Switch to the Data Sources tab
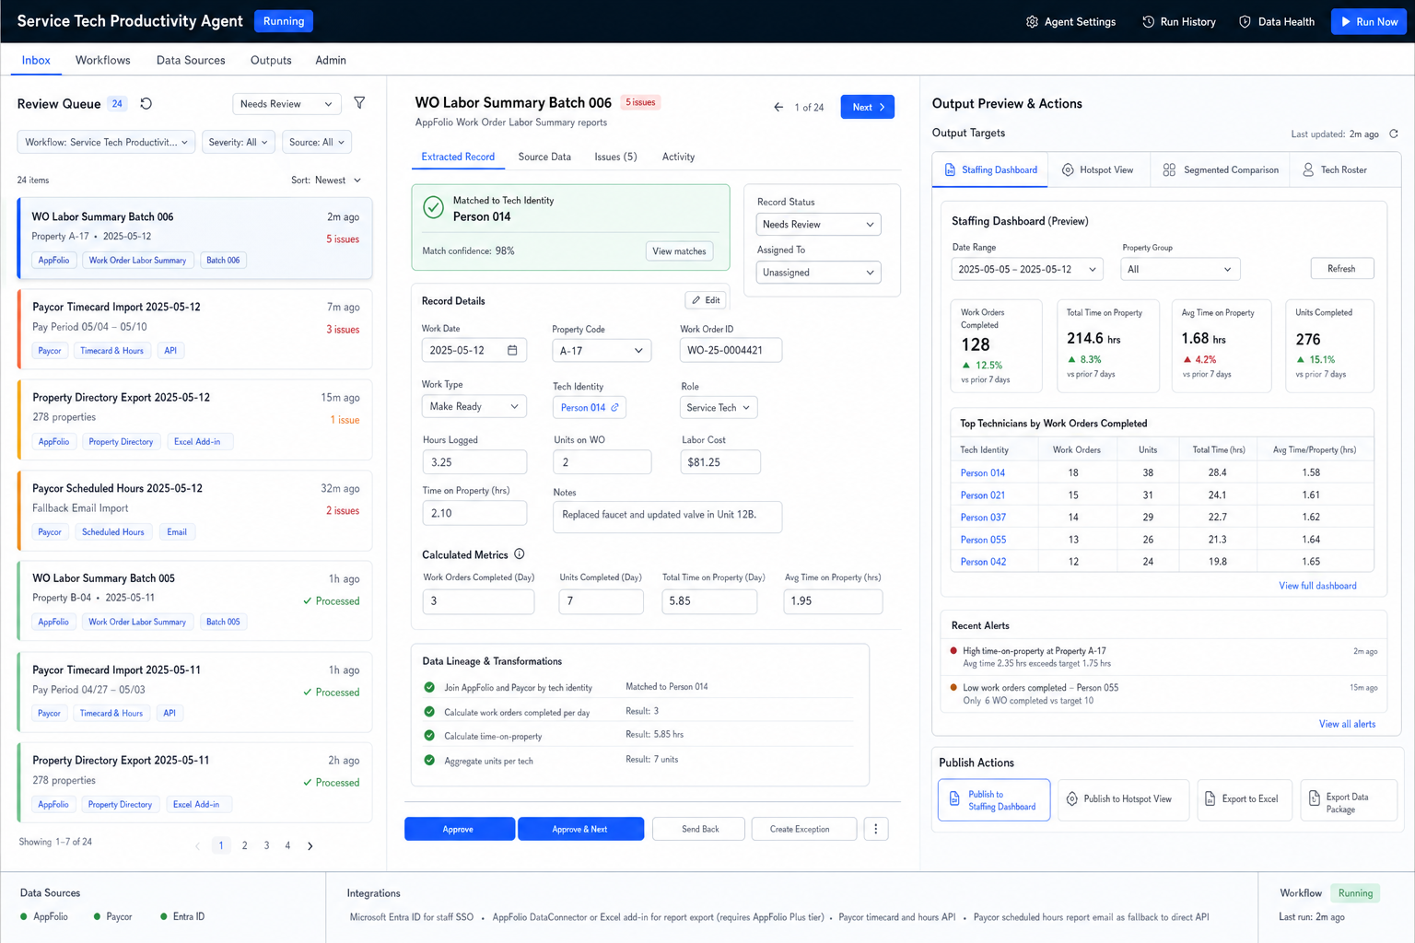This screenshot has height=943, width=1415. 191,61
